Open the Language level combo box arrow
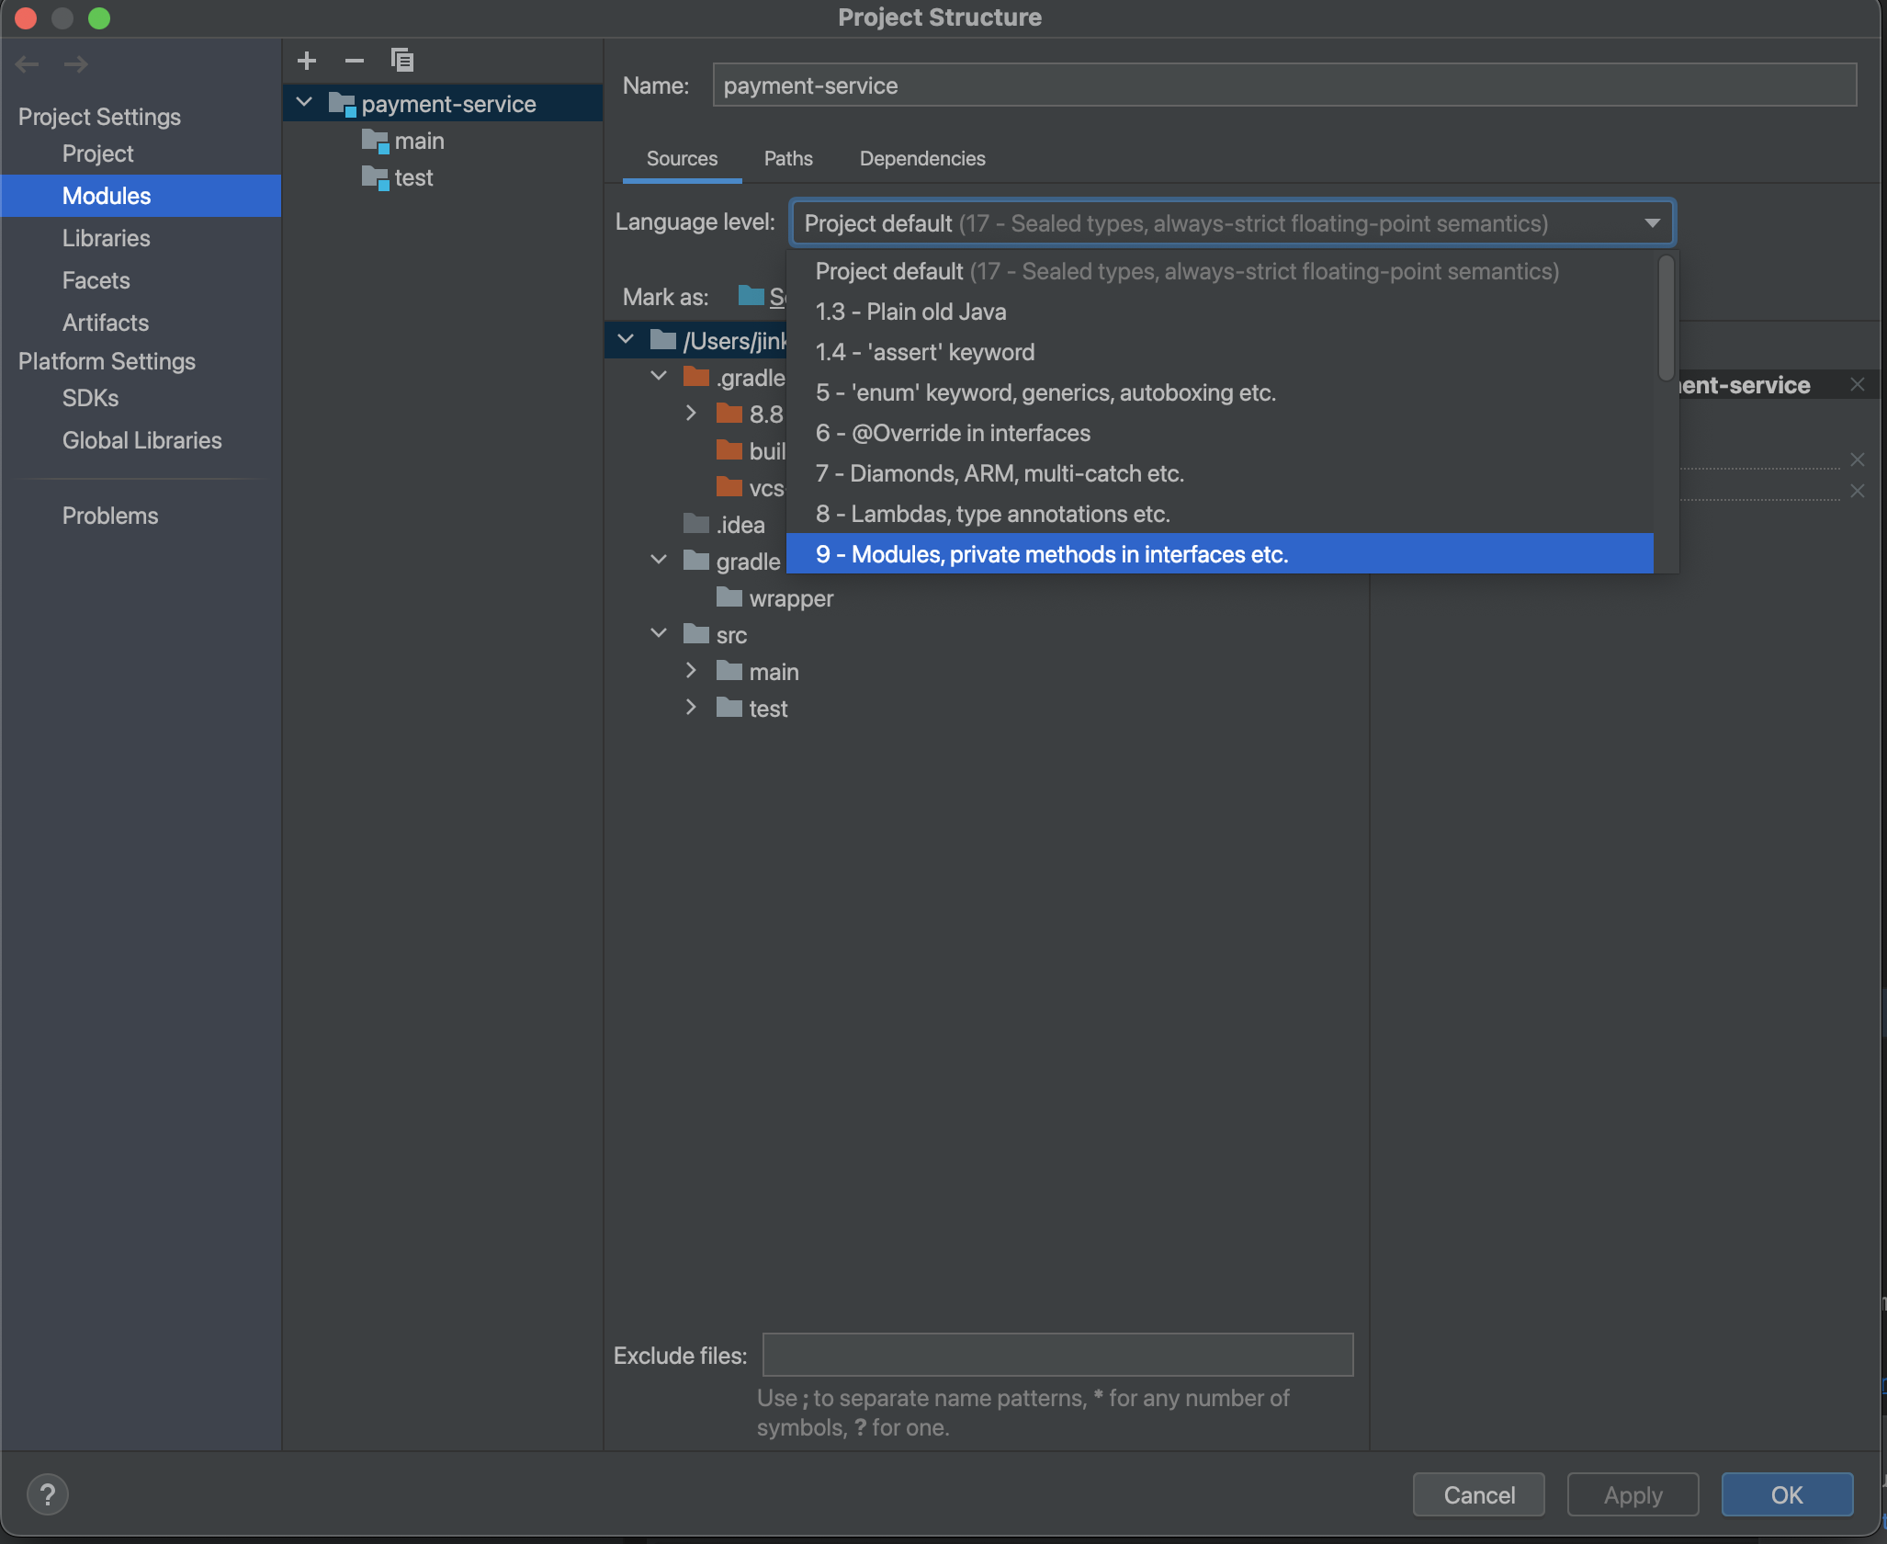This screenshot has height=1544, width=1887. [1652, 223]
